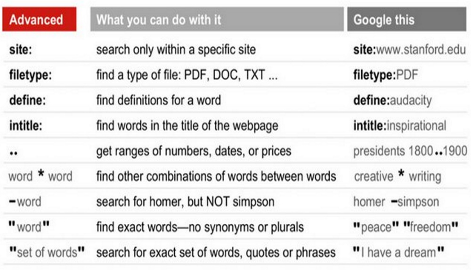Click the intitle:inspirational example
This screenshot has height=276, width=471.
(x=399, y=126)
